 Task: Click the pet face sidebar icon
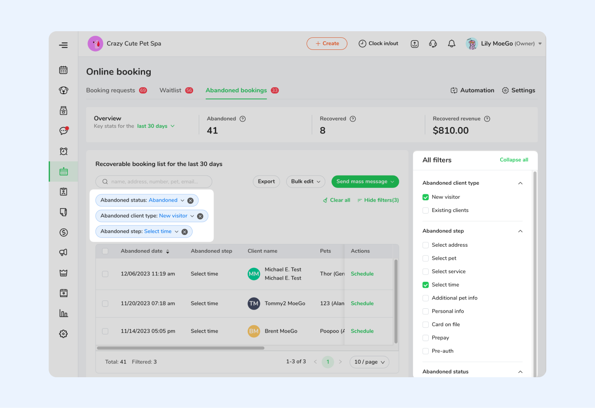[x=64, y=91]
